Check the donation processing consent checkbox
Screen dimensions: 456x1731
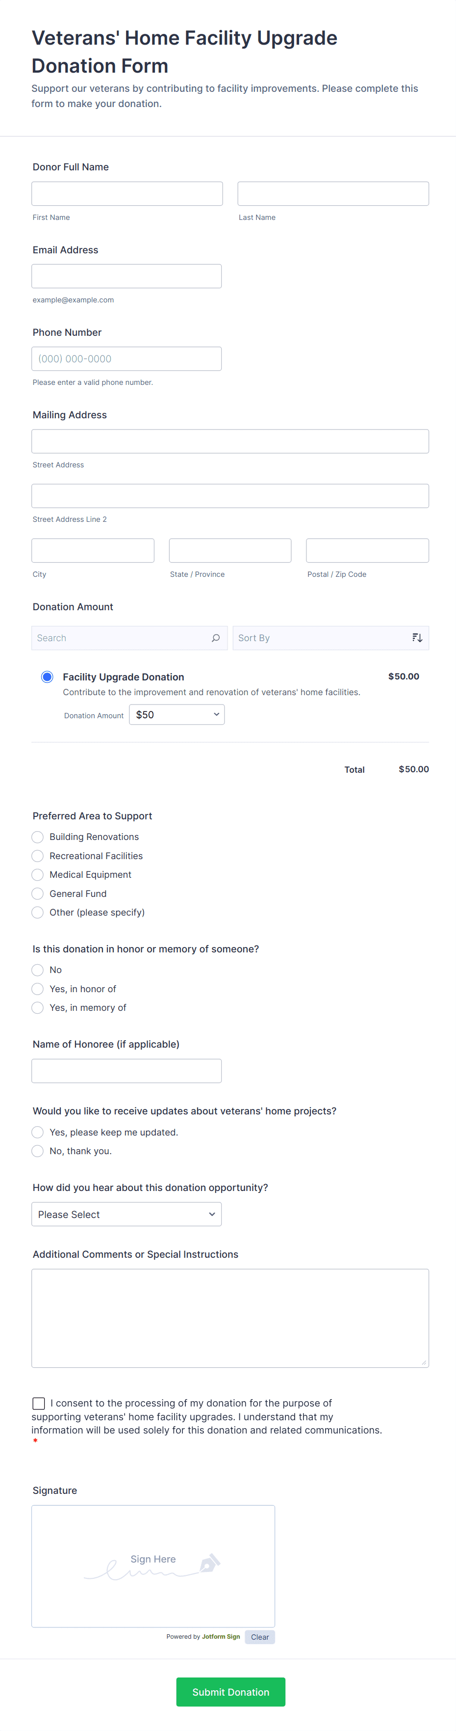tap(39, 1403)
